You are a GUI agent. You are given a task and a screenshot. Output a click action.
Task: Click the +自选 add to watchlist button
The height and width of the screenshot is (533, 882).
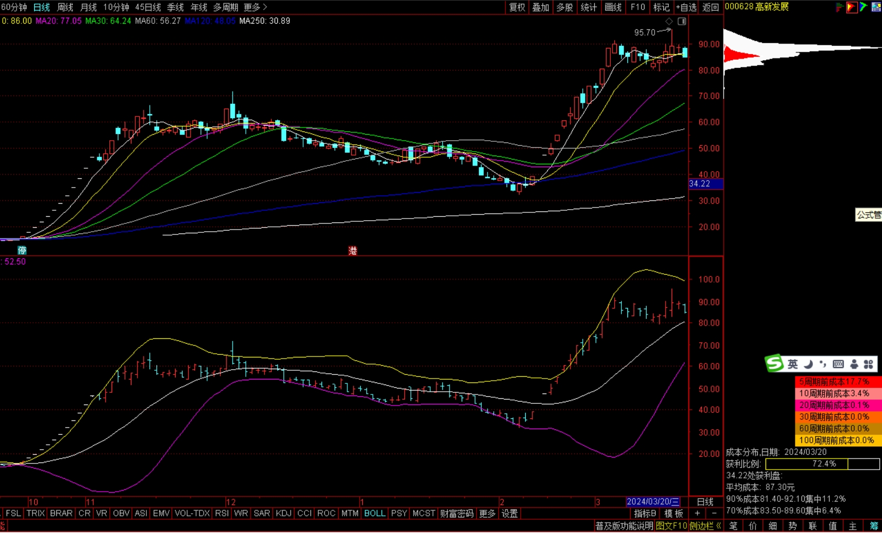pyautogui.click(x=686, y=7)
